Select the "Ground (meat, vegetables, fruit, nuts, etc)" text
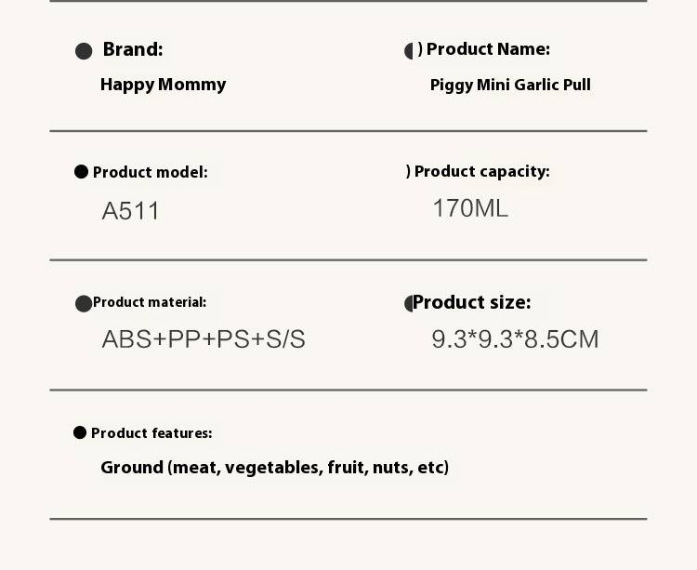Screen dimensions: 697x570 274,467
